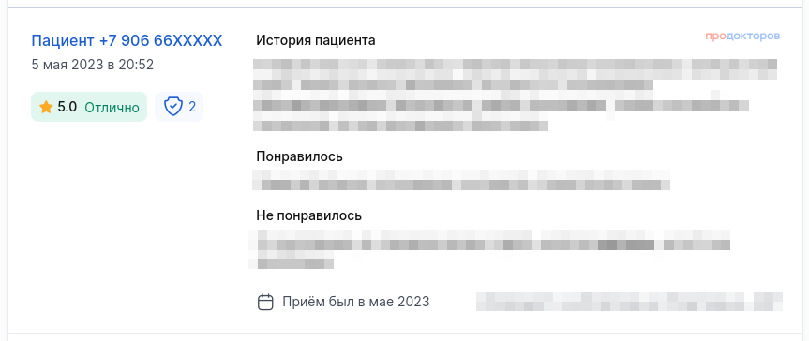This screenshot has height=341, width=809.
Task: Select the review date 5 мая 2023 в 20:52
Action: coord(93,65)
